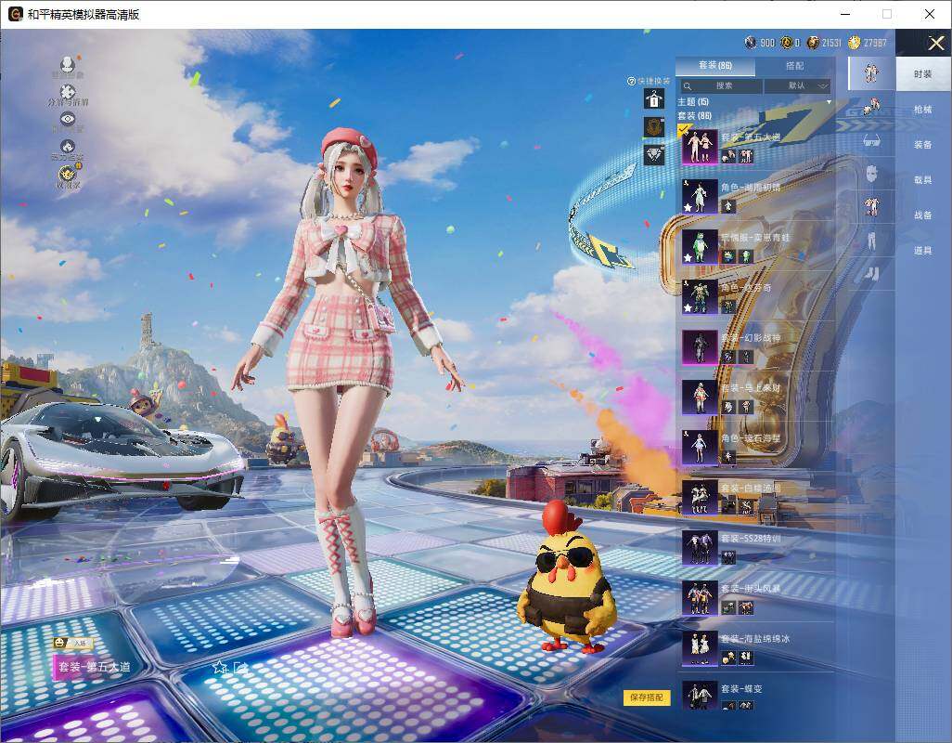Open the 分享与拆解 share and disassemble icon
Screen dimensions: 952x743
pos(68,92)
